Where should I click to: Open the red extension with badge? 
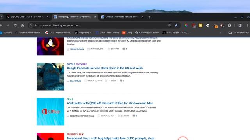[194, 26]
